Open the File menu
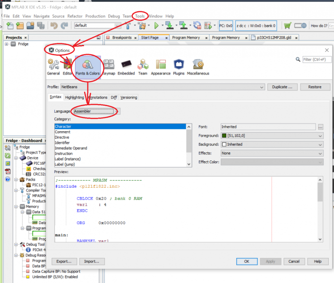The image size is (334, 283). (x=7, y=16)
